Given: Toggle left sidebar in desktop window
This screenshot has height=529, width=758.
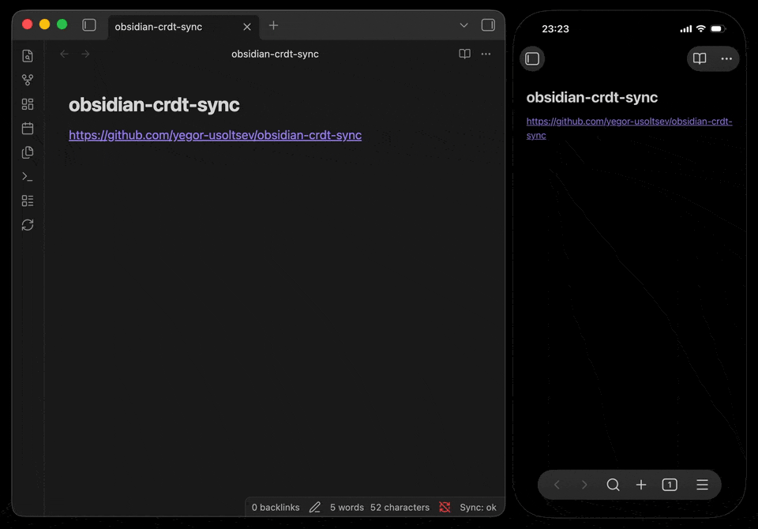Looking at the screenshot, I should pos(89,25).
